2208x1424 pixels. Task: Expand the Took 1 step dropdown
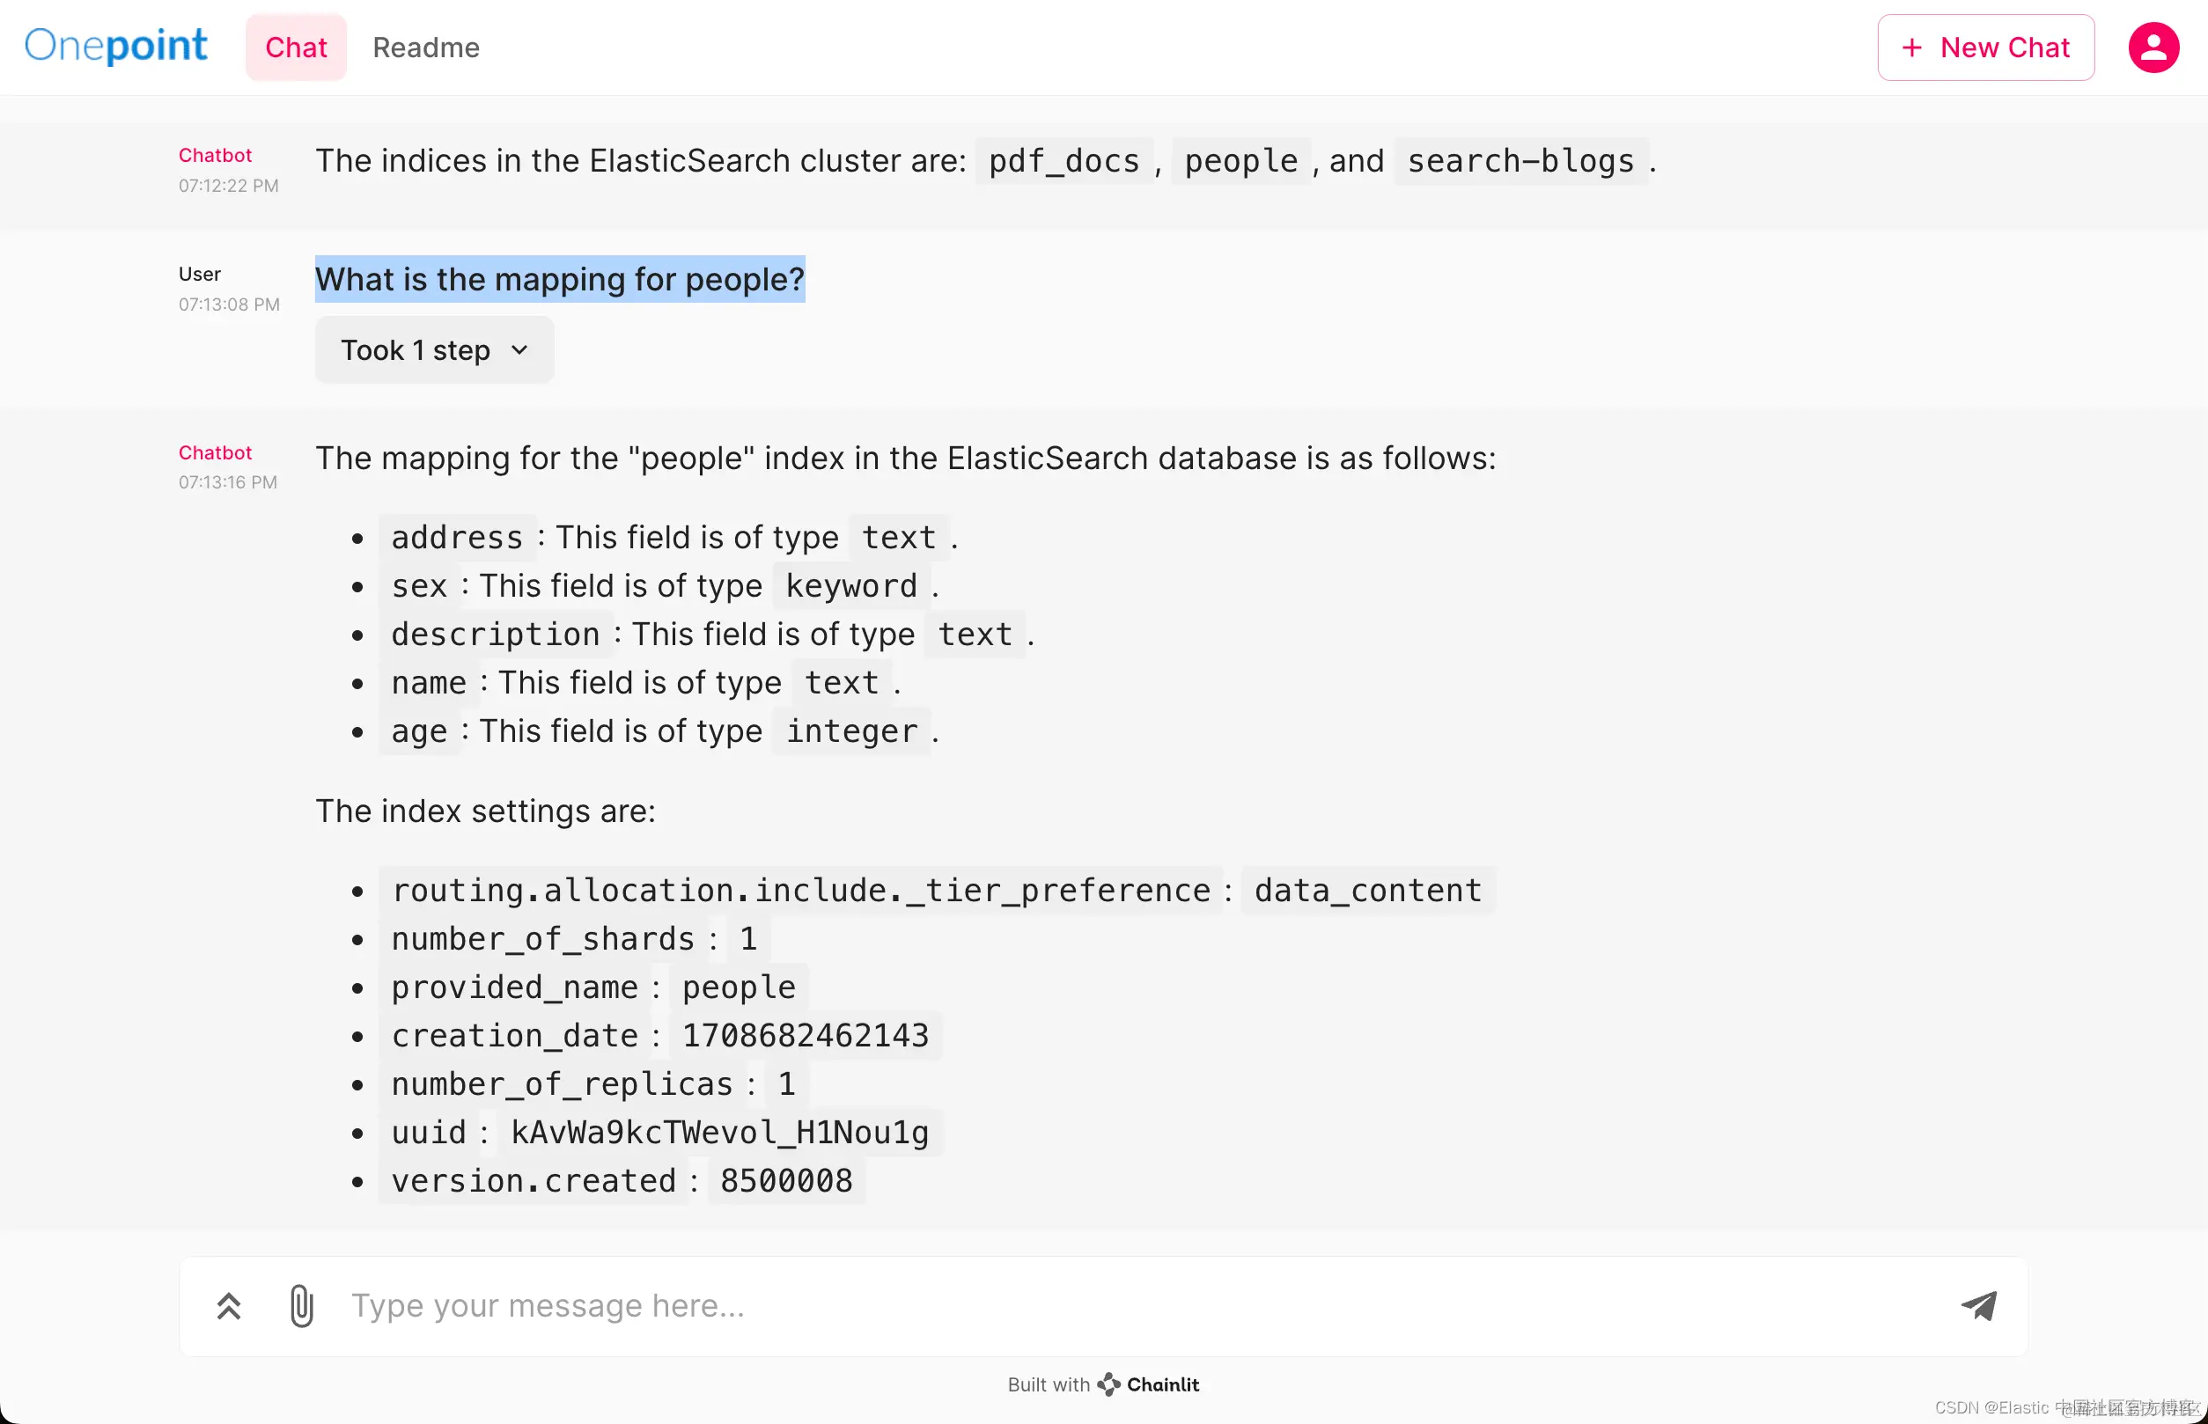point(435,349)
